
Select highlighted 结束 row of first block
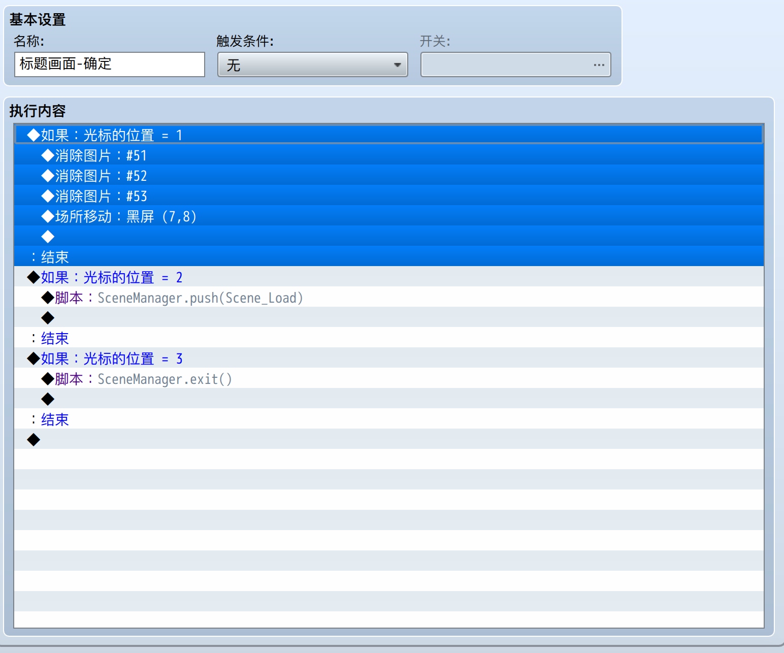coord(389,256)
